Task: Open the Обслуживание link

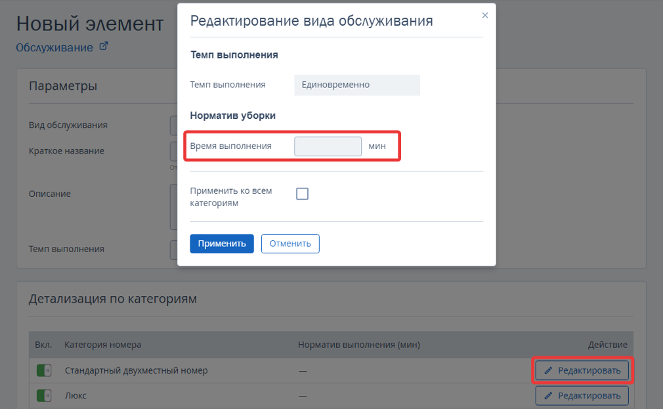Action: point(54,47)
